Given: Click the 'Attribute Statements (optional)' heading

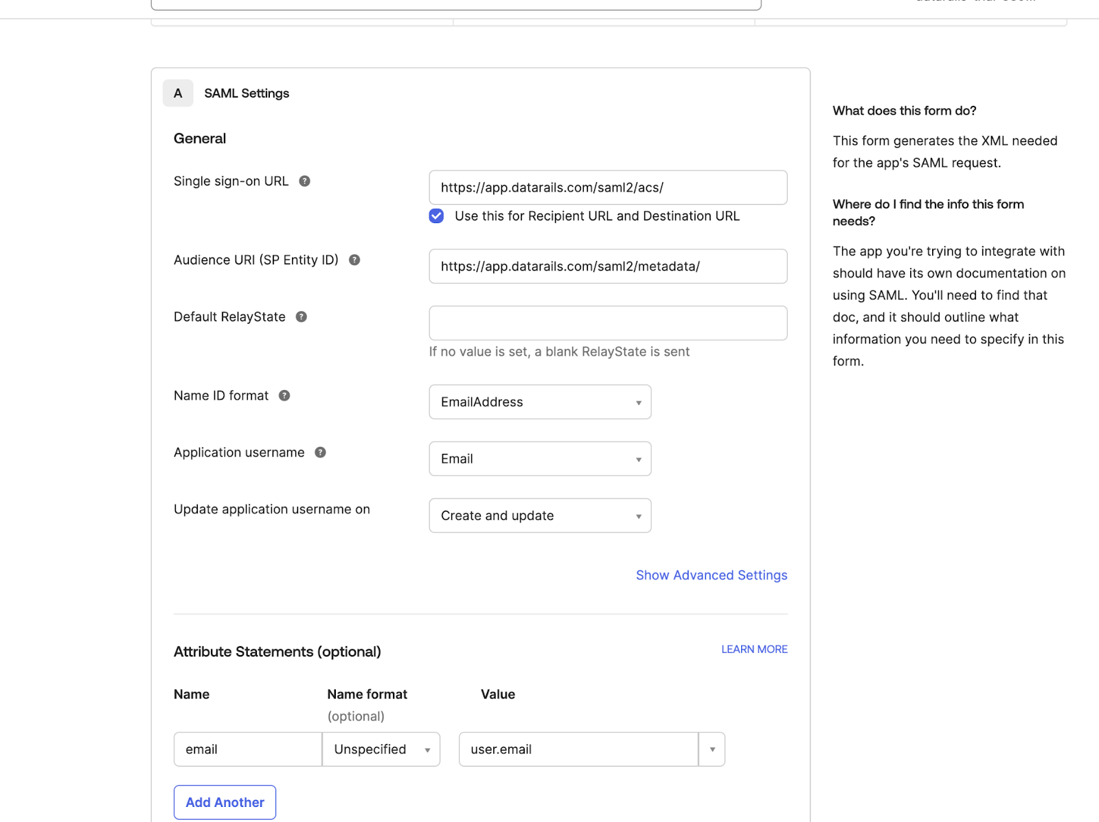Looking at the screenshot, I should (x=277, y=652).
